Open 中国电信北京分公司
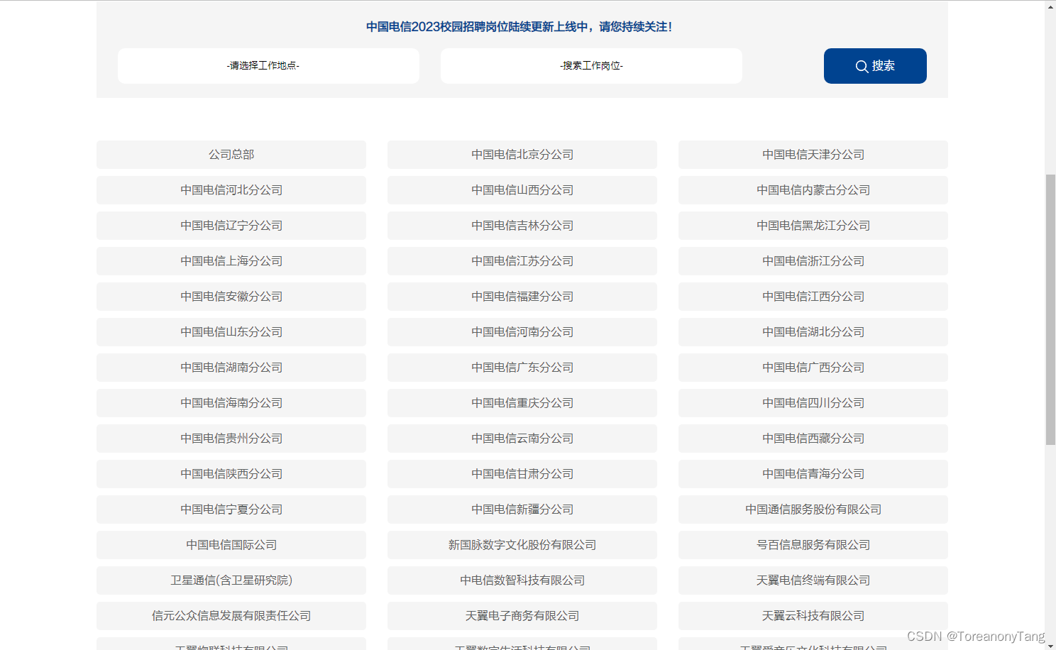 [x=522, y=155]
